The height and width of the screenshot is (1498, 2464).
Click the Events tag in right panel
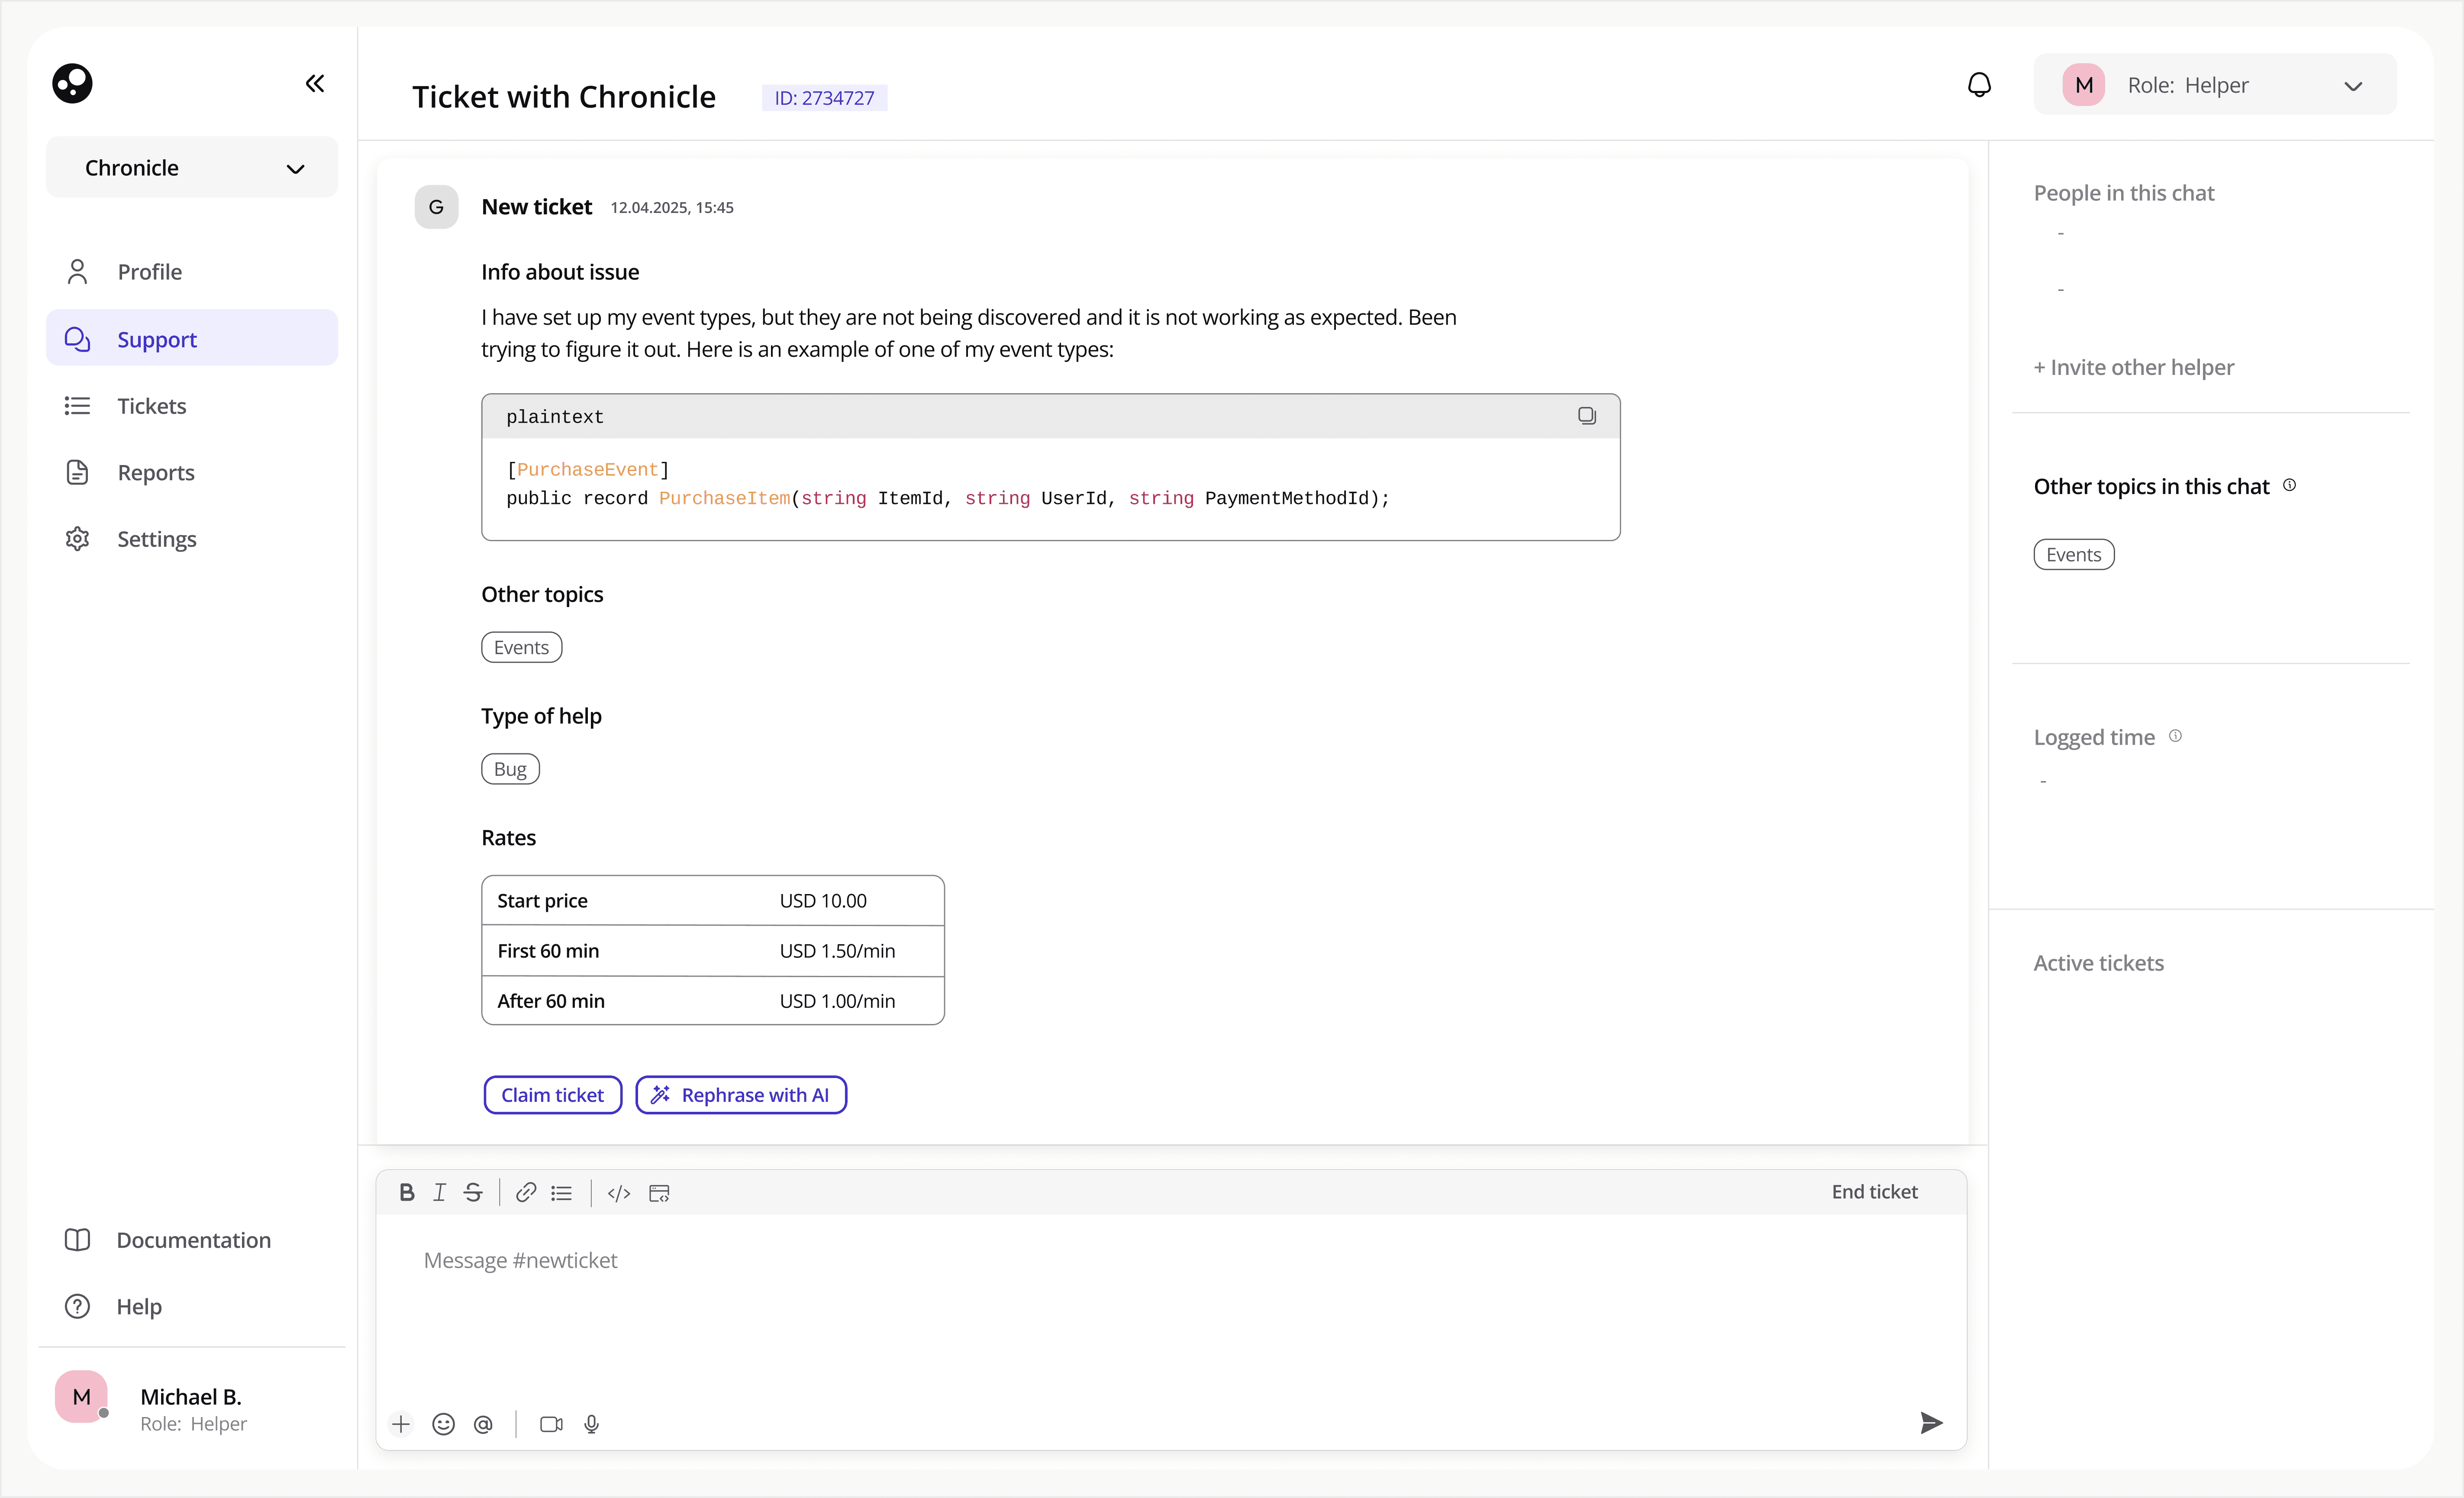(2073, 555)
